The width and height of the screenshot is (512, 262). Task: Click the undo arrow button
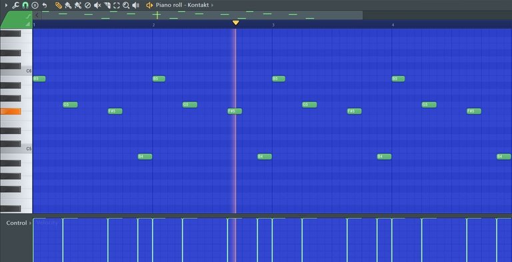(45, 5)
